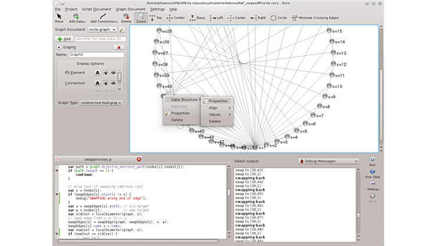Image resolution: width=437 pixels, height=246 pixels.
Task: Expand the Graph Type combo box
Action: pos(102,102)
